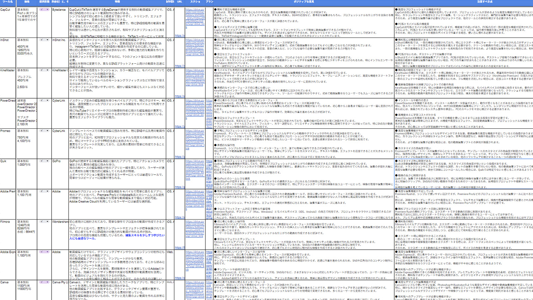
Task: Select the プラン header cell
Action: point(209,2)
